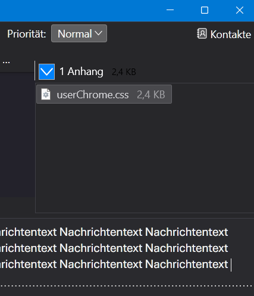Minimize the compose window
254x296 pixels.
click(170, 10)
